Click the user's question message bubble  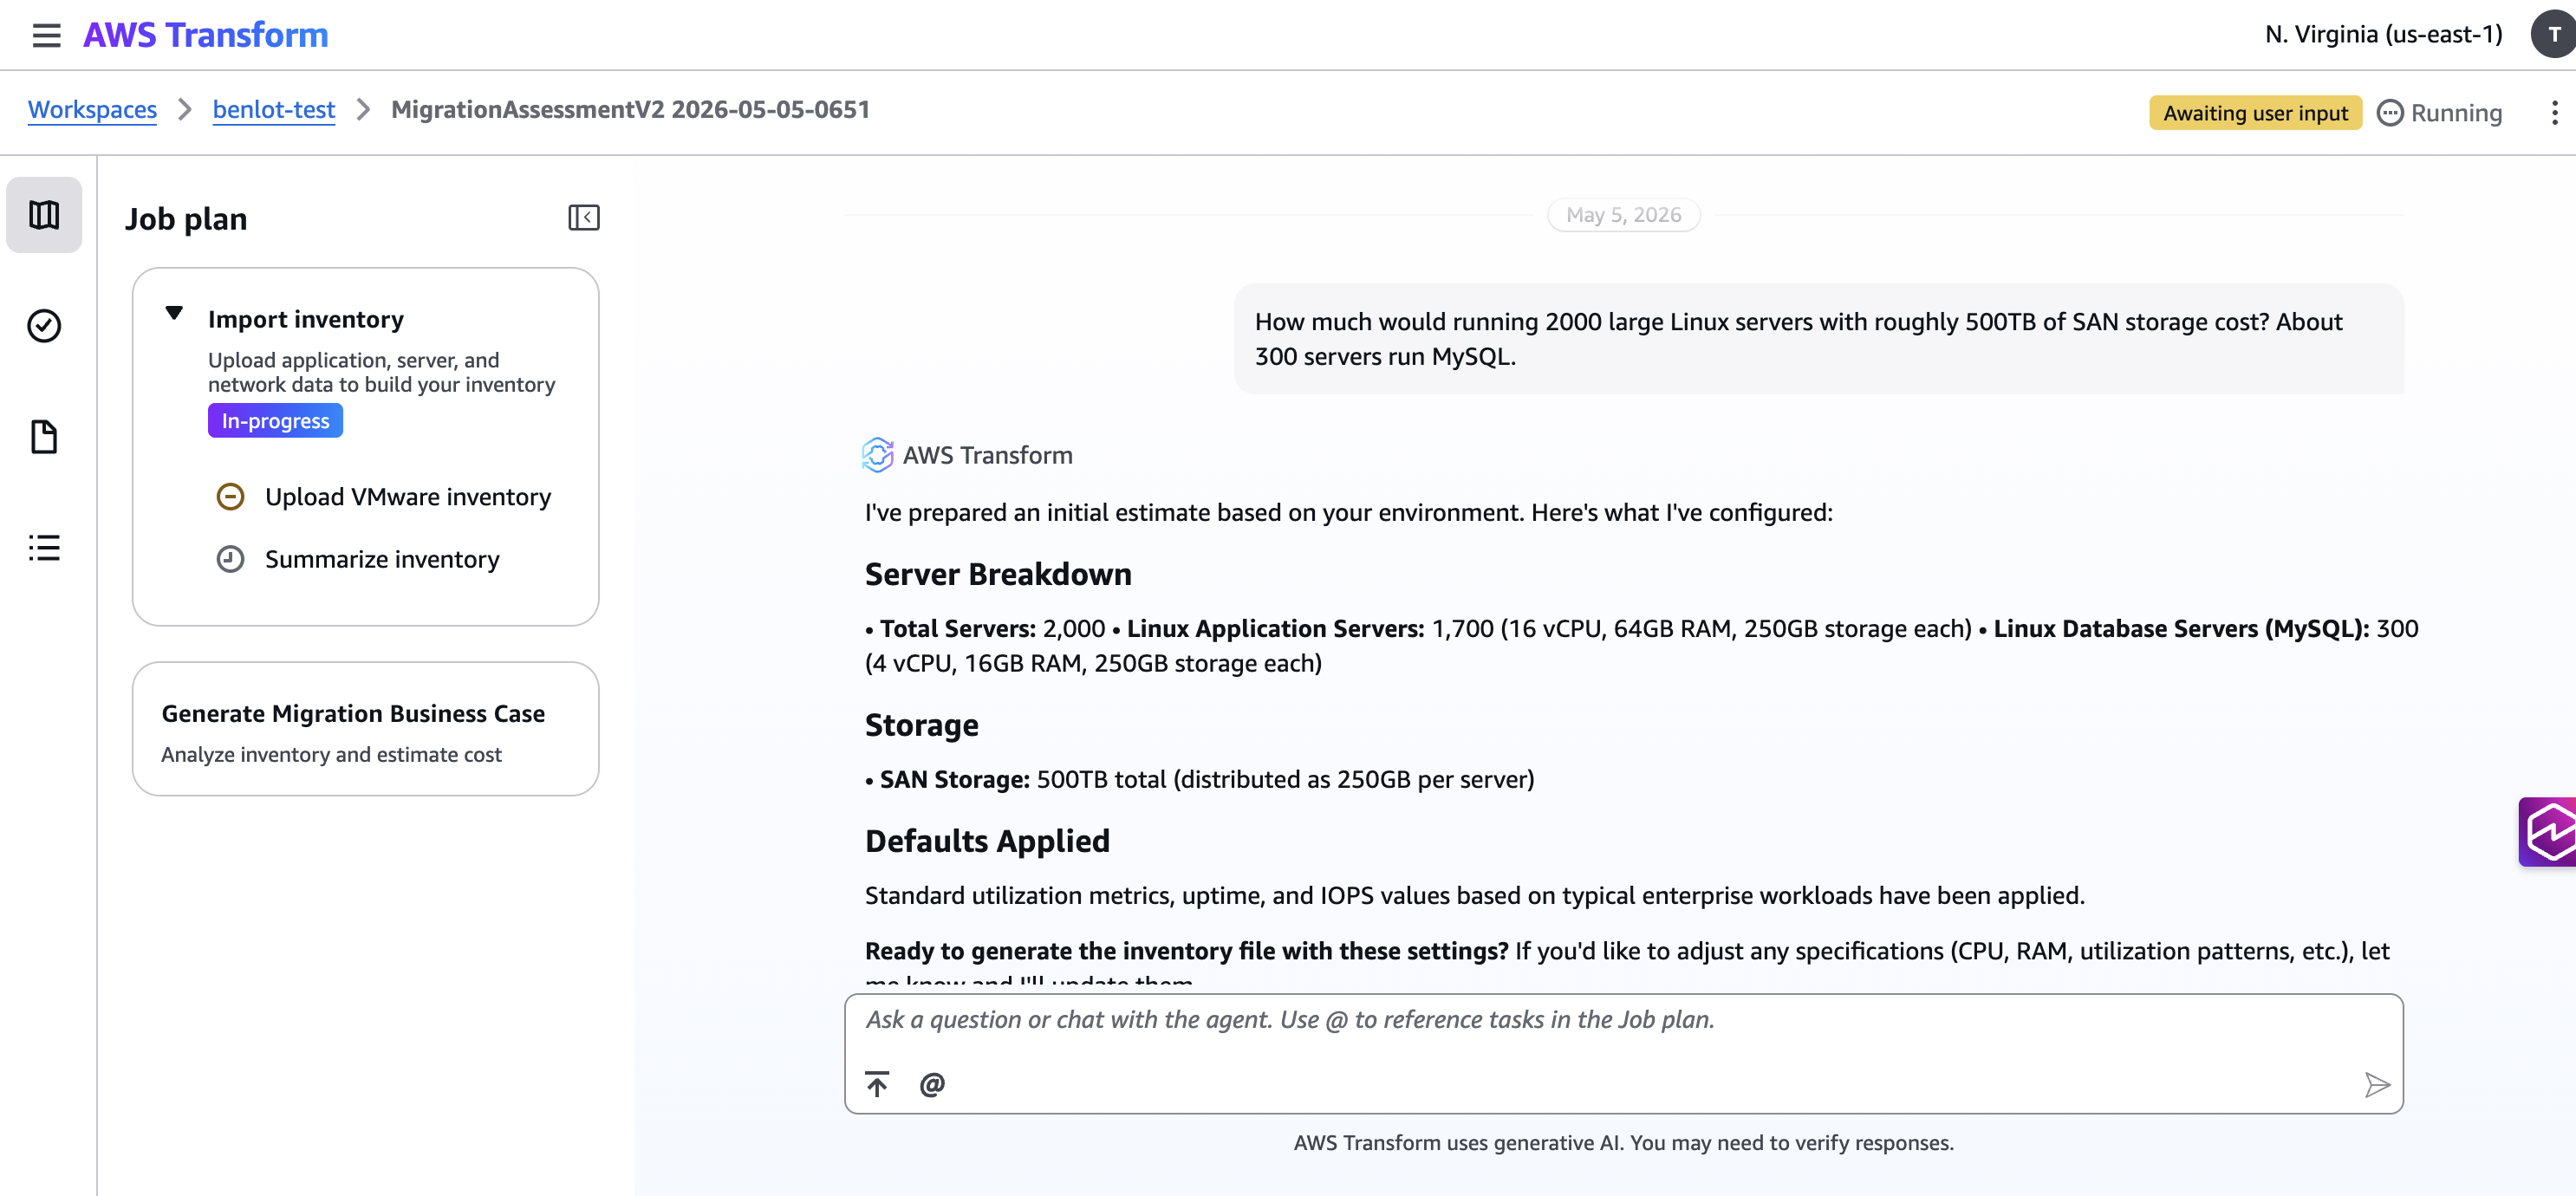(1818, 339)
